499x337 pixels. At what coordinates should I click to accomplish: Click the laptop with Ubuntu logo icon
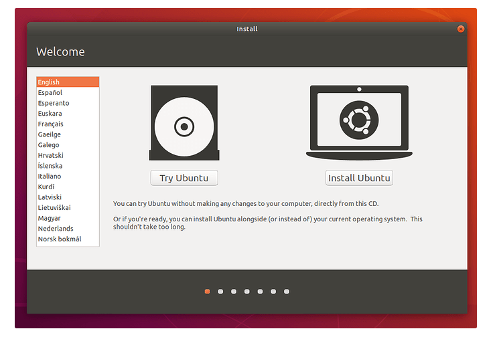[359, 122]
